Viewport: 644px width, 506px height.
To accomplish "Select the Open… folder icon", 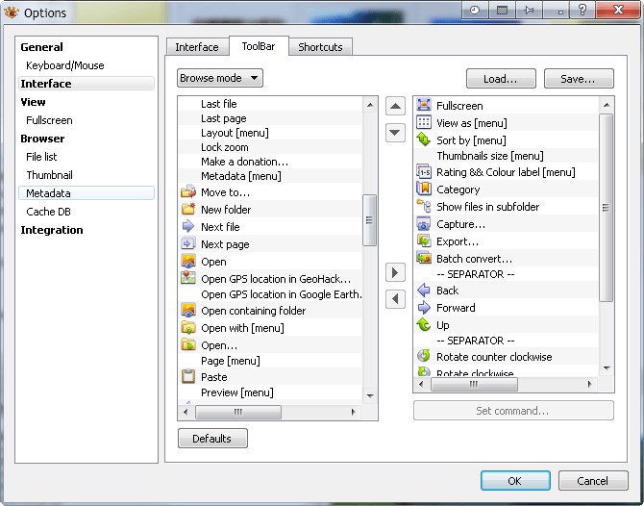I will (188, 344).
